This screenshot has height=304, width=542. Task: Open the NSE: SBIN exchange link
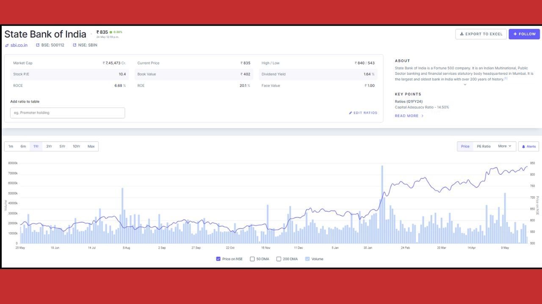[x=85, y=45]
